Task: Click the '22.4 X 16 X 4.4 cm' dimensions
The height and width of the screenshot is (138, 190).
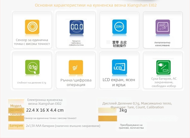Action: tap(45, 110)
